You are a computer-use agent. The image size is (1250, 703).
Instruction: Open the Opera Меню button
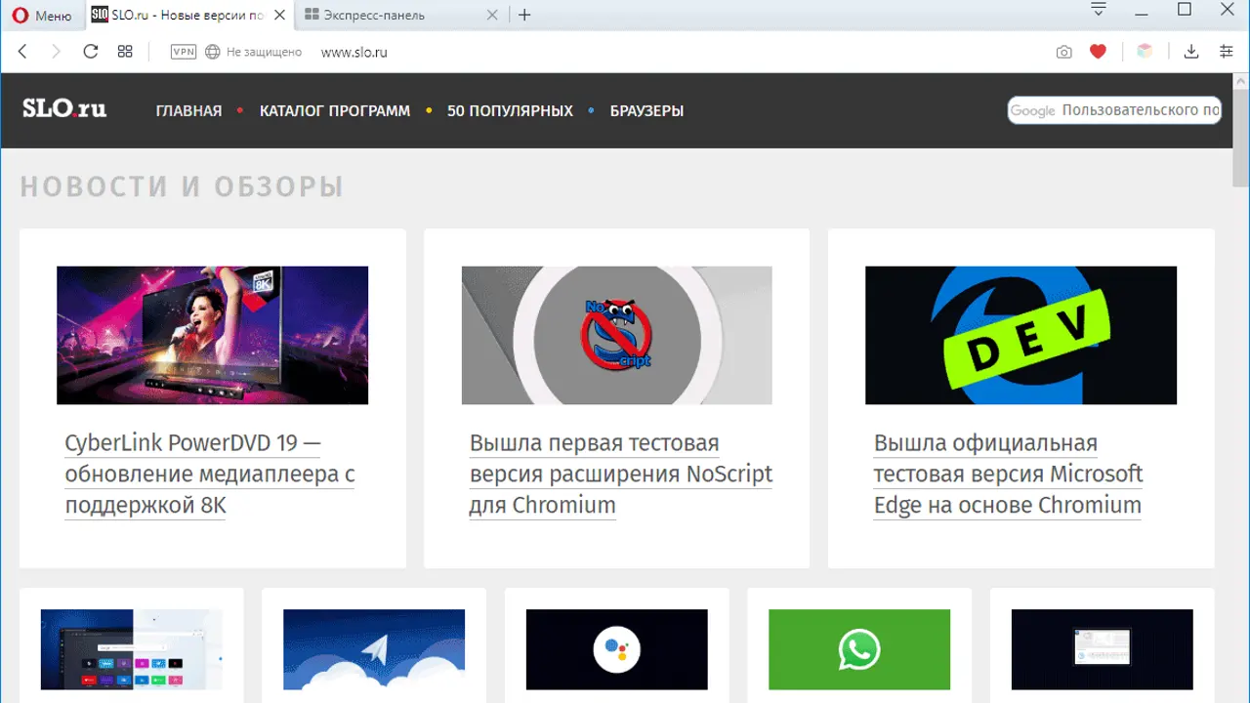42,16
